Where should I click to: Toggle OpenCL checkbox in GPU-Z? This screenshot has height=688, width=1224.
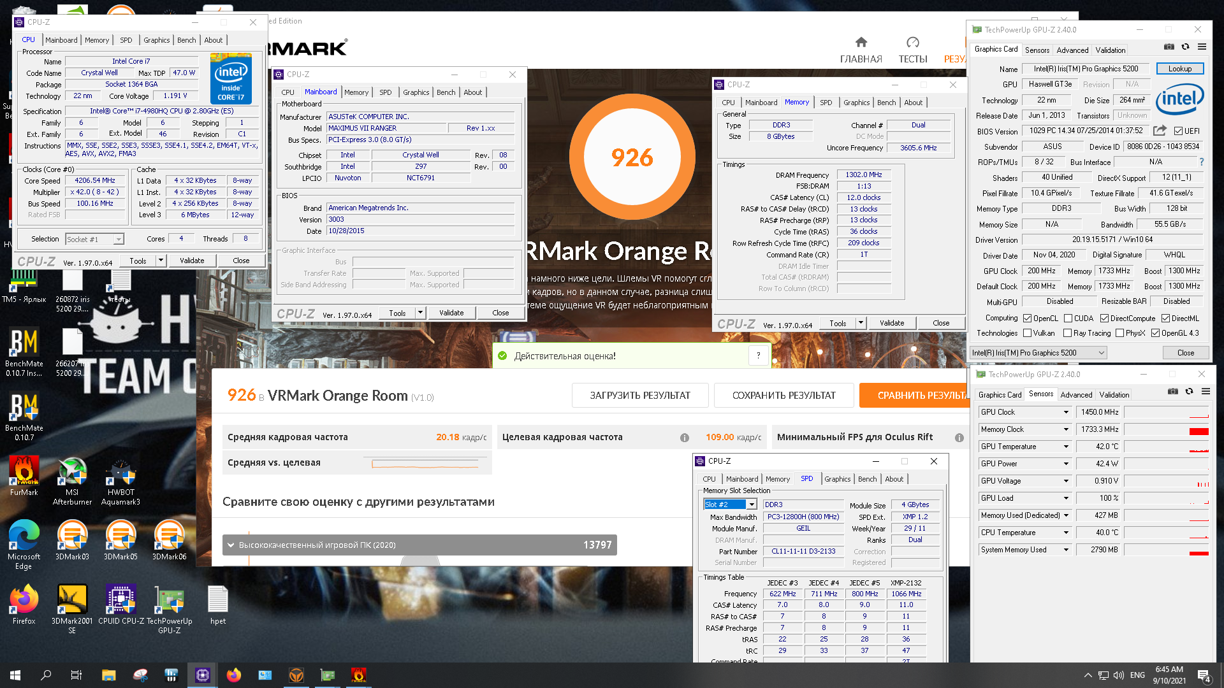click(1027, 319)
